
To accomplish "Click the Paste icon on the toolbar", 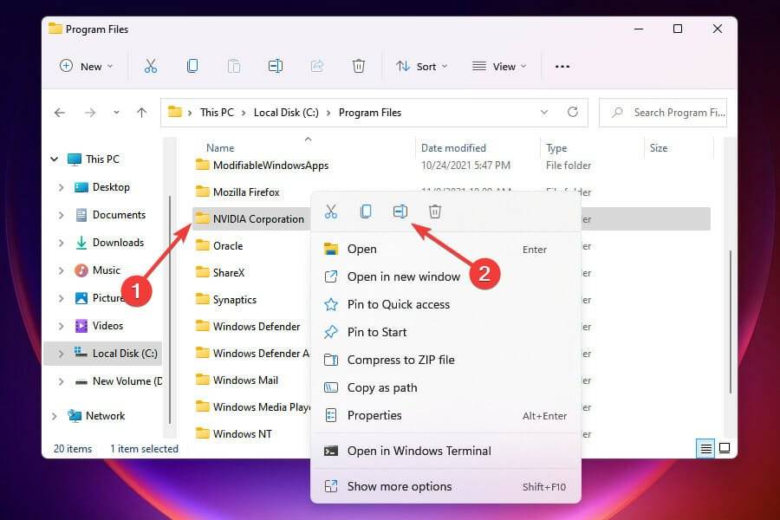I will click(x=234, y=66).
